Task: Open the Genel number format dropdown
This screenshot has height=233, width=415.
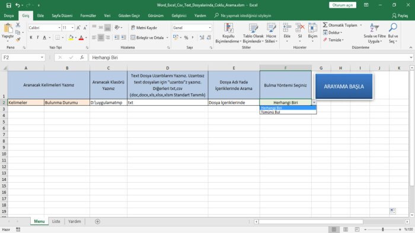Action: pyautogui.click(x=210, y=28)
